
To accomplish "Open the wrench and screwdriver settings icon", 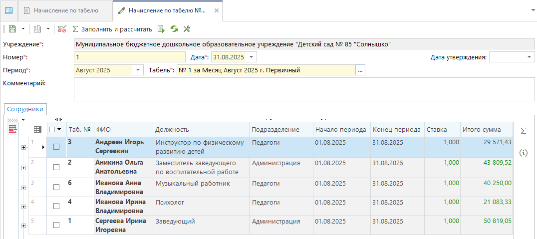I will click(x=187, y=29).
